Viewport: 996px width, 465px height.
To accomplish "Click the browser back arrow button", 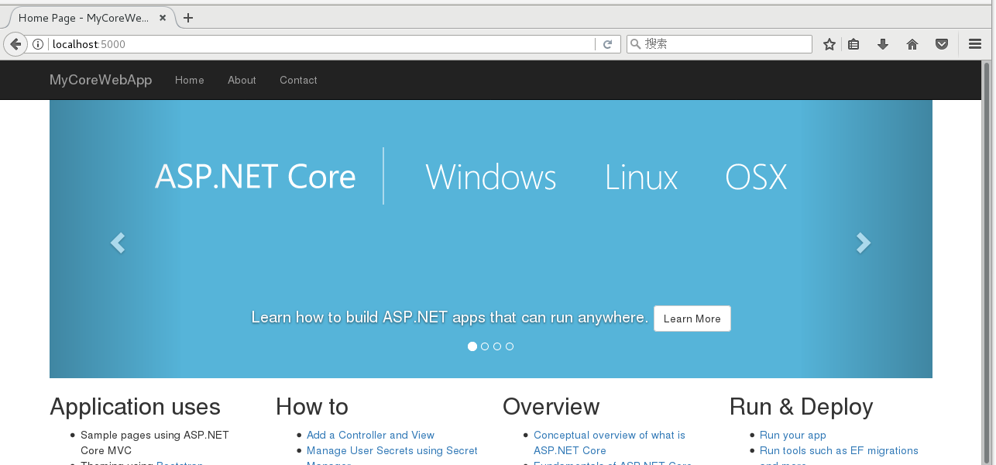I will [x=15, y=44].
